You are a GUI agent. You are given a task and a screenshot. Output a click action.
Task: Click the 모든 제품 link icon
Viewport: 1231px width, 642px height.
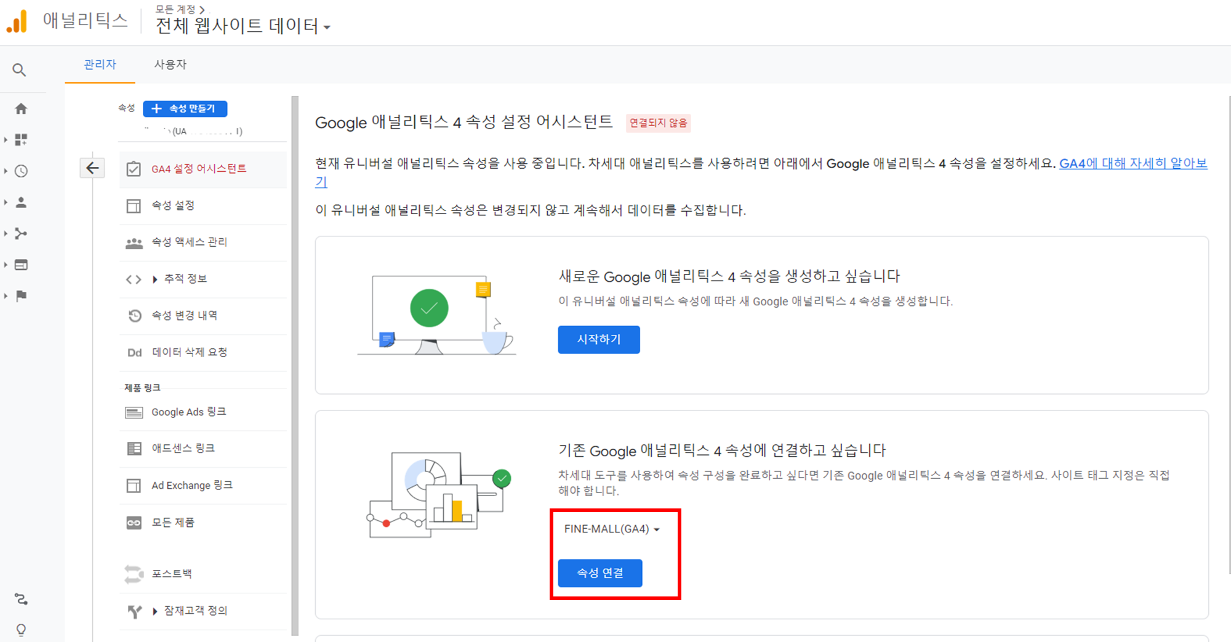pos(134,523)
